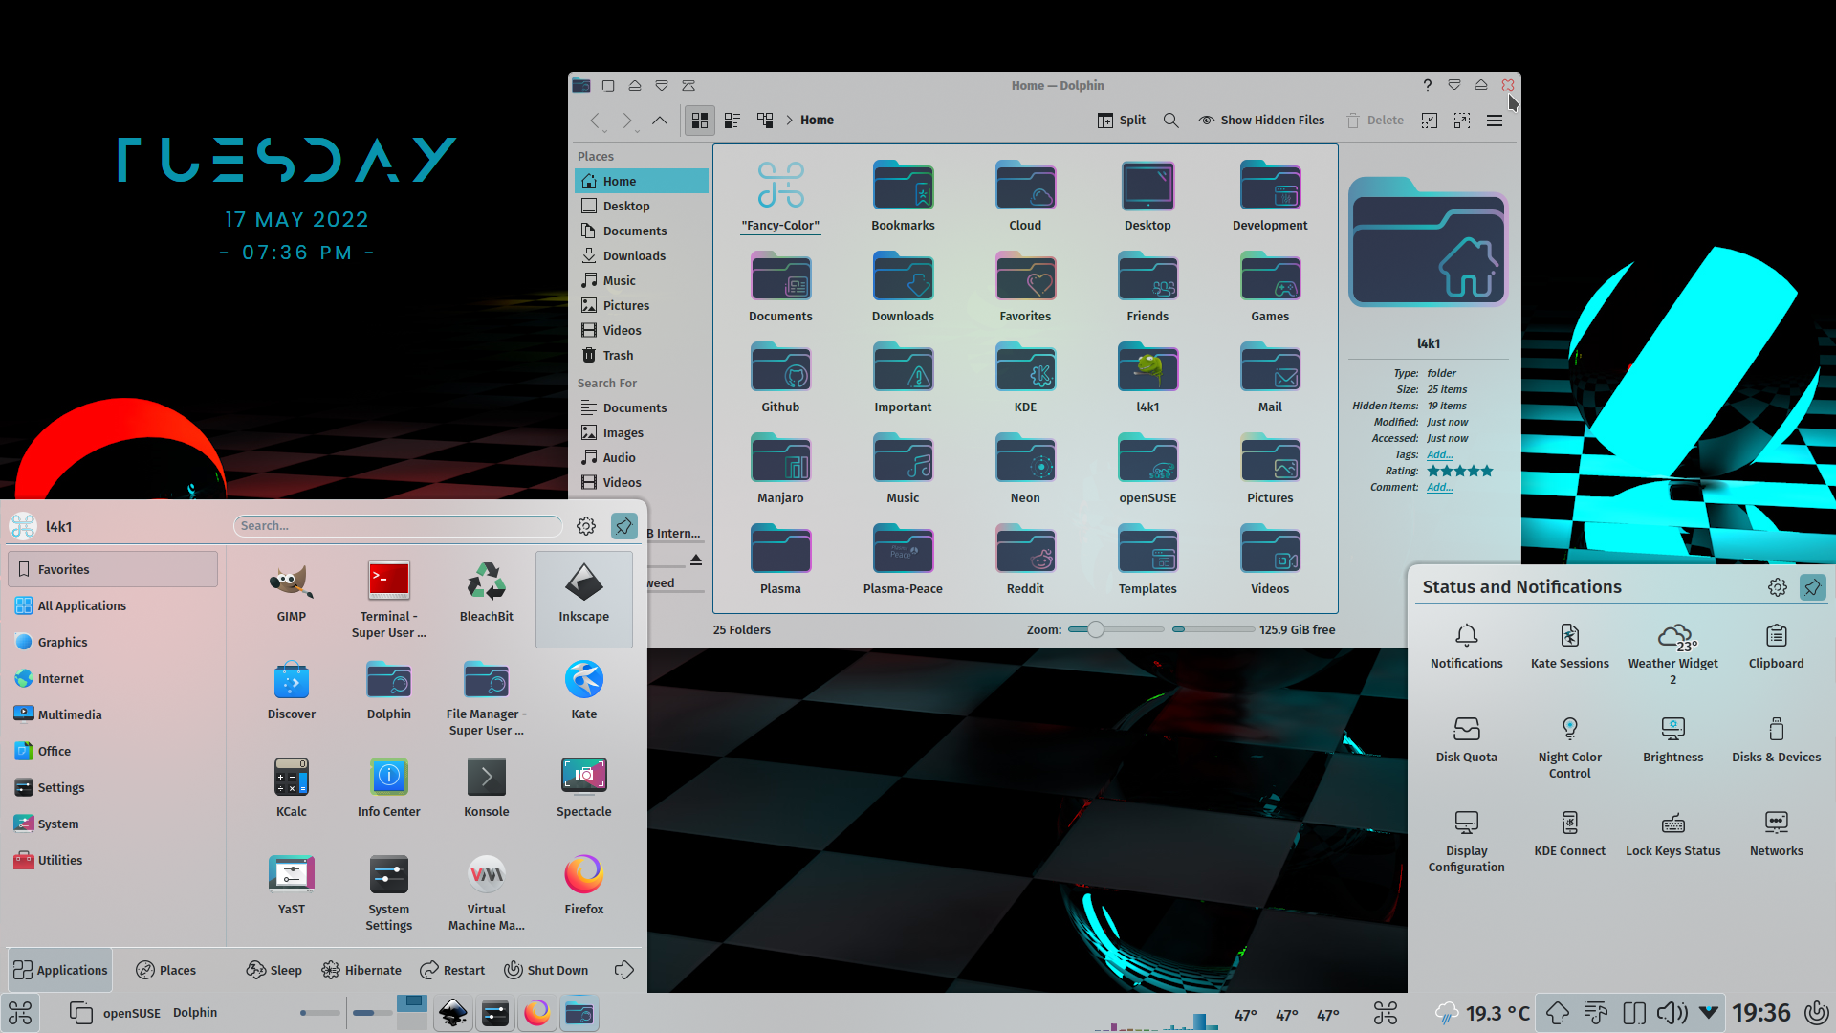Open Notifications in system tray panel
The width and height of the screenshot is (1836, 1033).
(x=1467, y=647)
